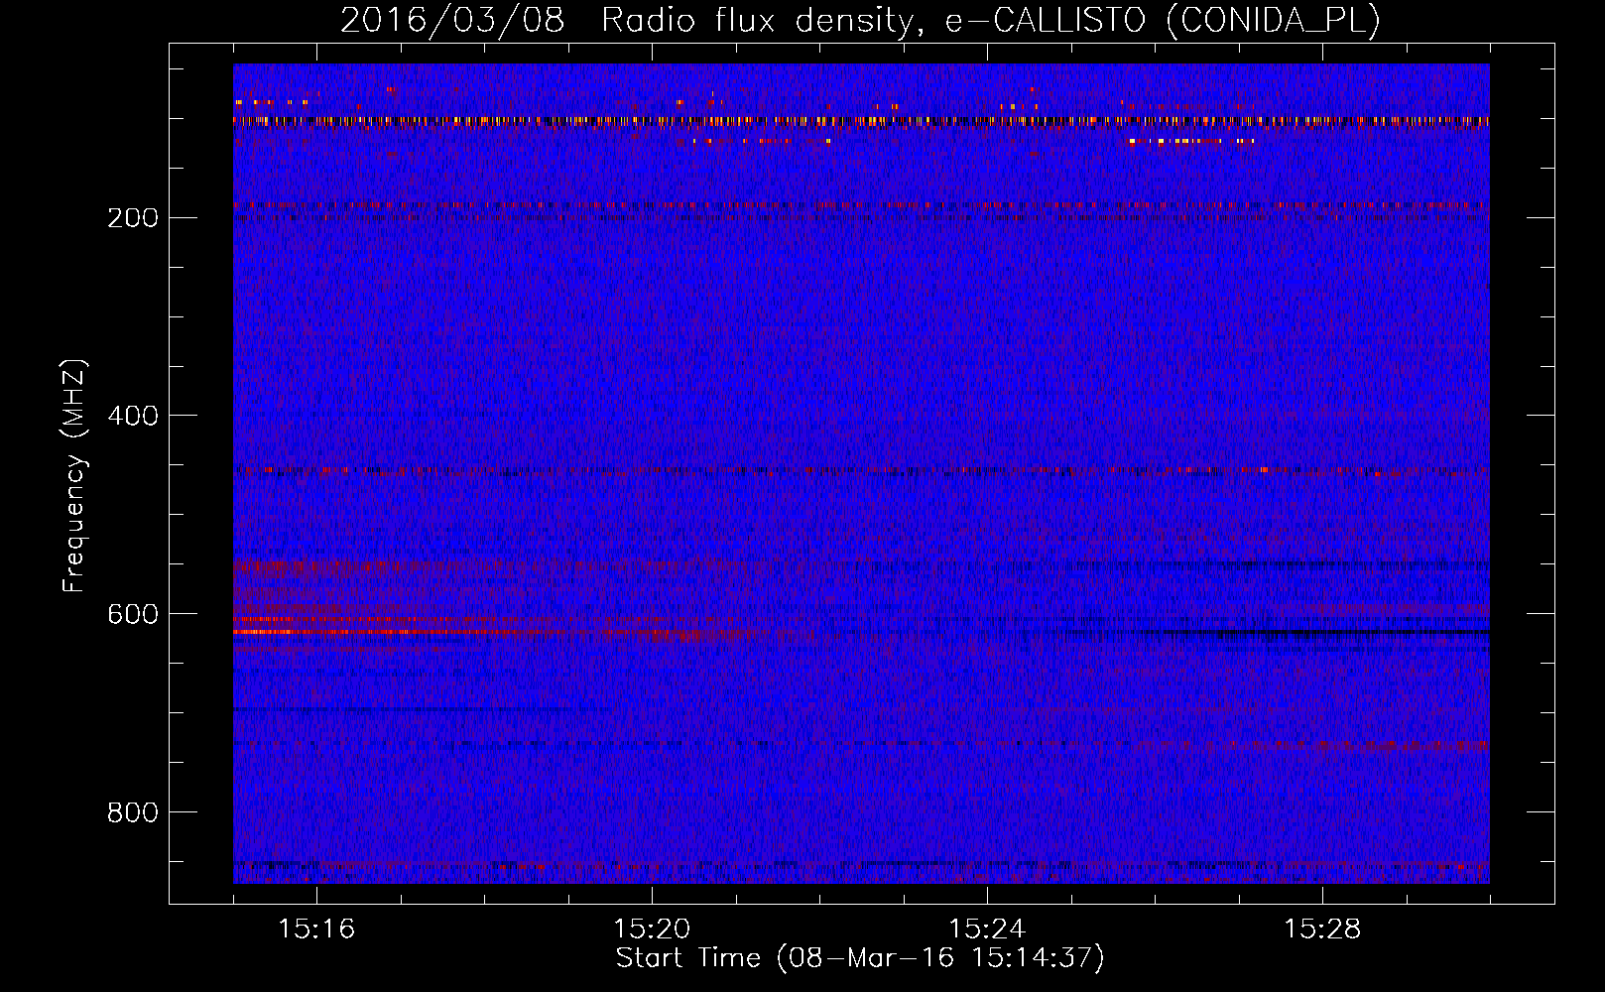1605x992 pixels.
Task: Click the yellow interference line near 100 MHz
Action: pyautogui.click(x=861, y=121)
